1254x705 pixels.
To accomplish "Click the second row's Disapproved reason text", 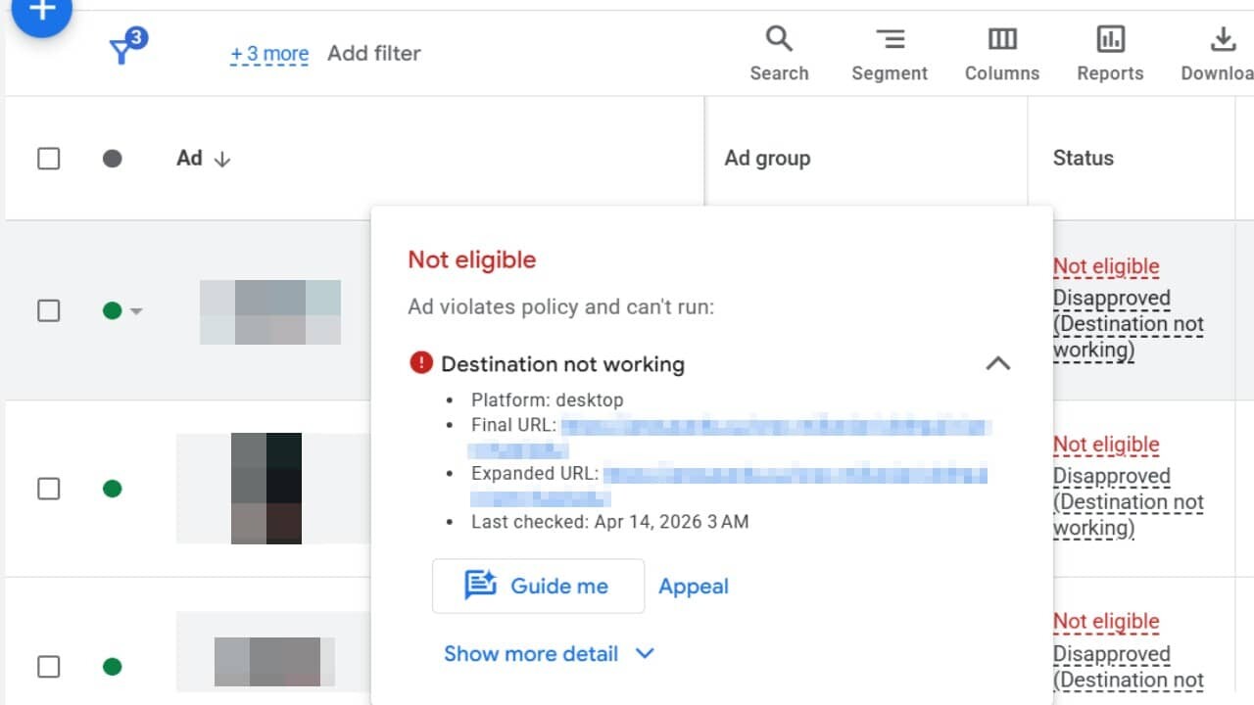I will click(x=1129, y=502).
